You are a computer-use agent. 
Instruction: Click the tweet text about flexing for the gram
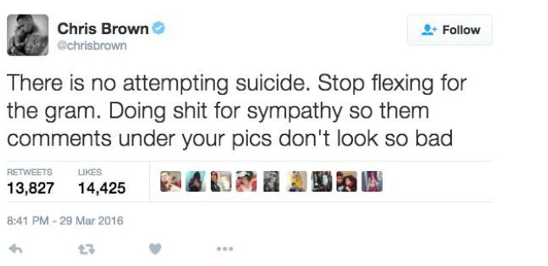pos(237,111)
